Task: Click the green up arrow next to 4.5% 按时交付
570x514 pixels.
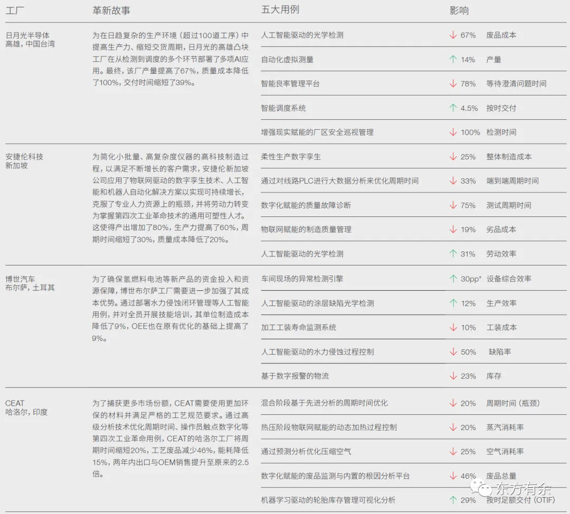Action: point(453,108)
